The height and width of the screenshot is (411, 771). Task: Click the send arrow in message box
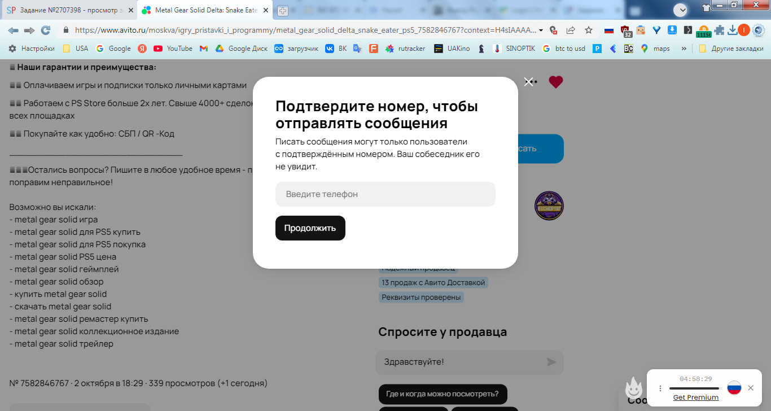[x=551, y=362]
